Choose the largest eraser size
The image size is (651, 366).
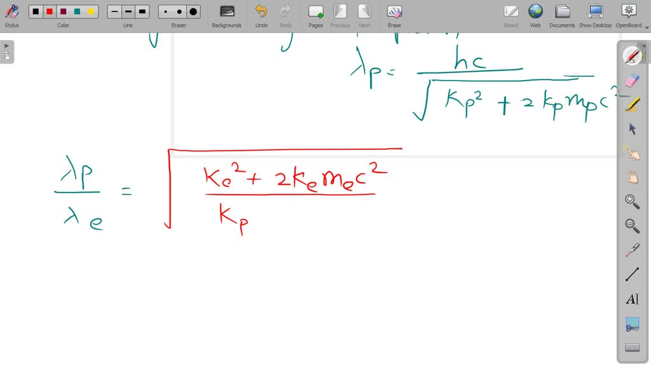(x=193, y=11)
